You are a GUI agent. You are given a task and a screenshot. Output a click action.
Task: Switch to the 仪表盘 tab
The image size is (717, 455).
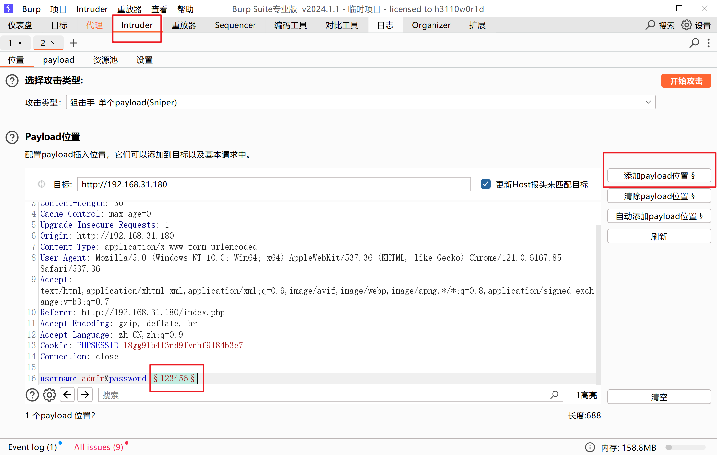pyautogui.click(x=20, y=25)
